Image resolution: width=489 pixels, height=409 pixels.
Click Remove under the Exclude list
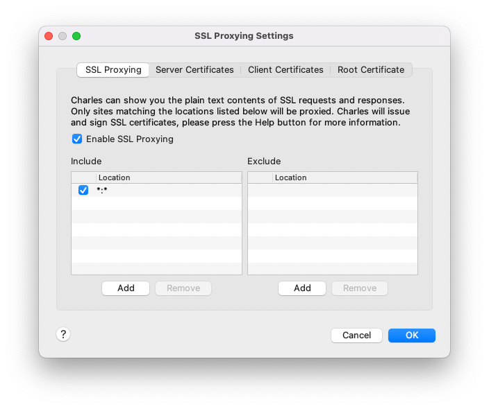click(x=360, y=288)
